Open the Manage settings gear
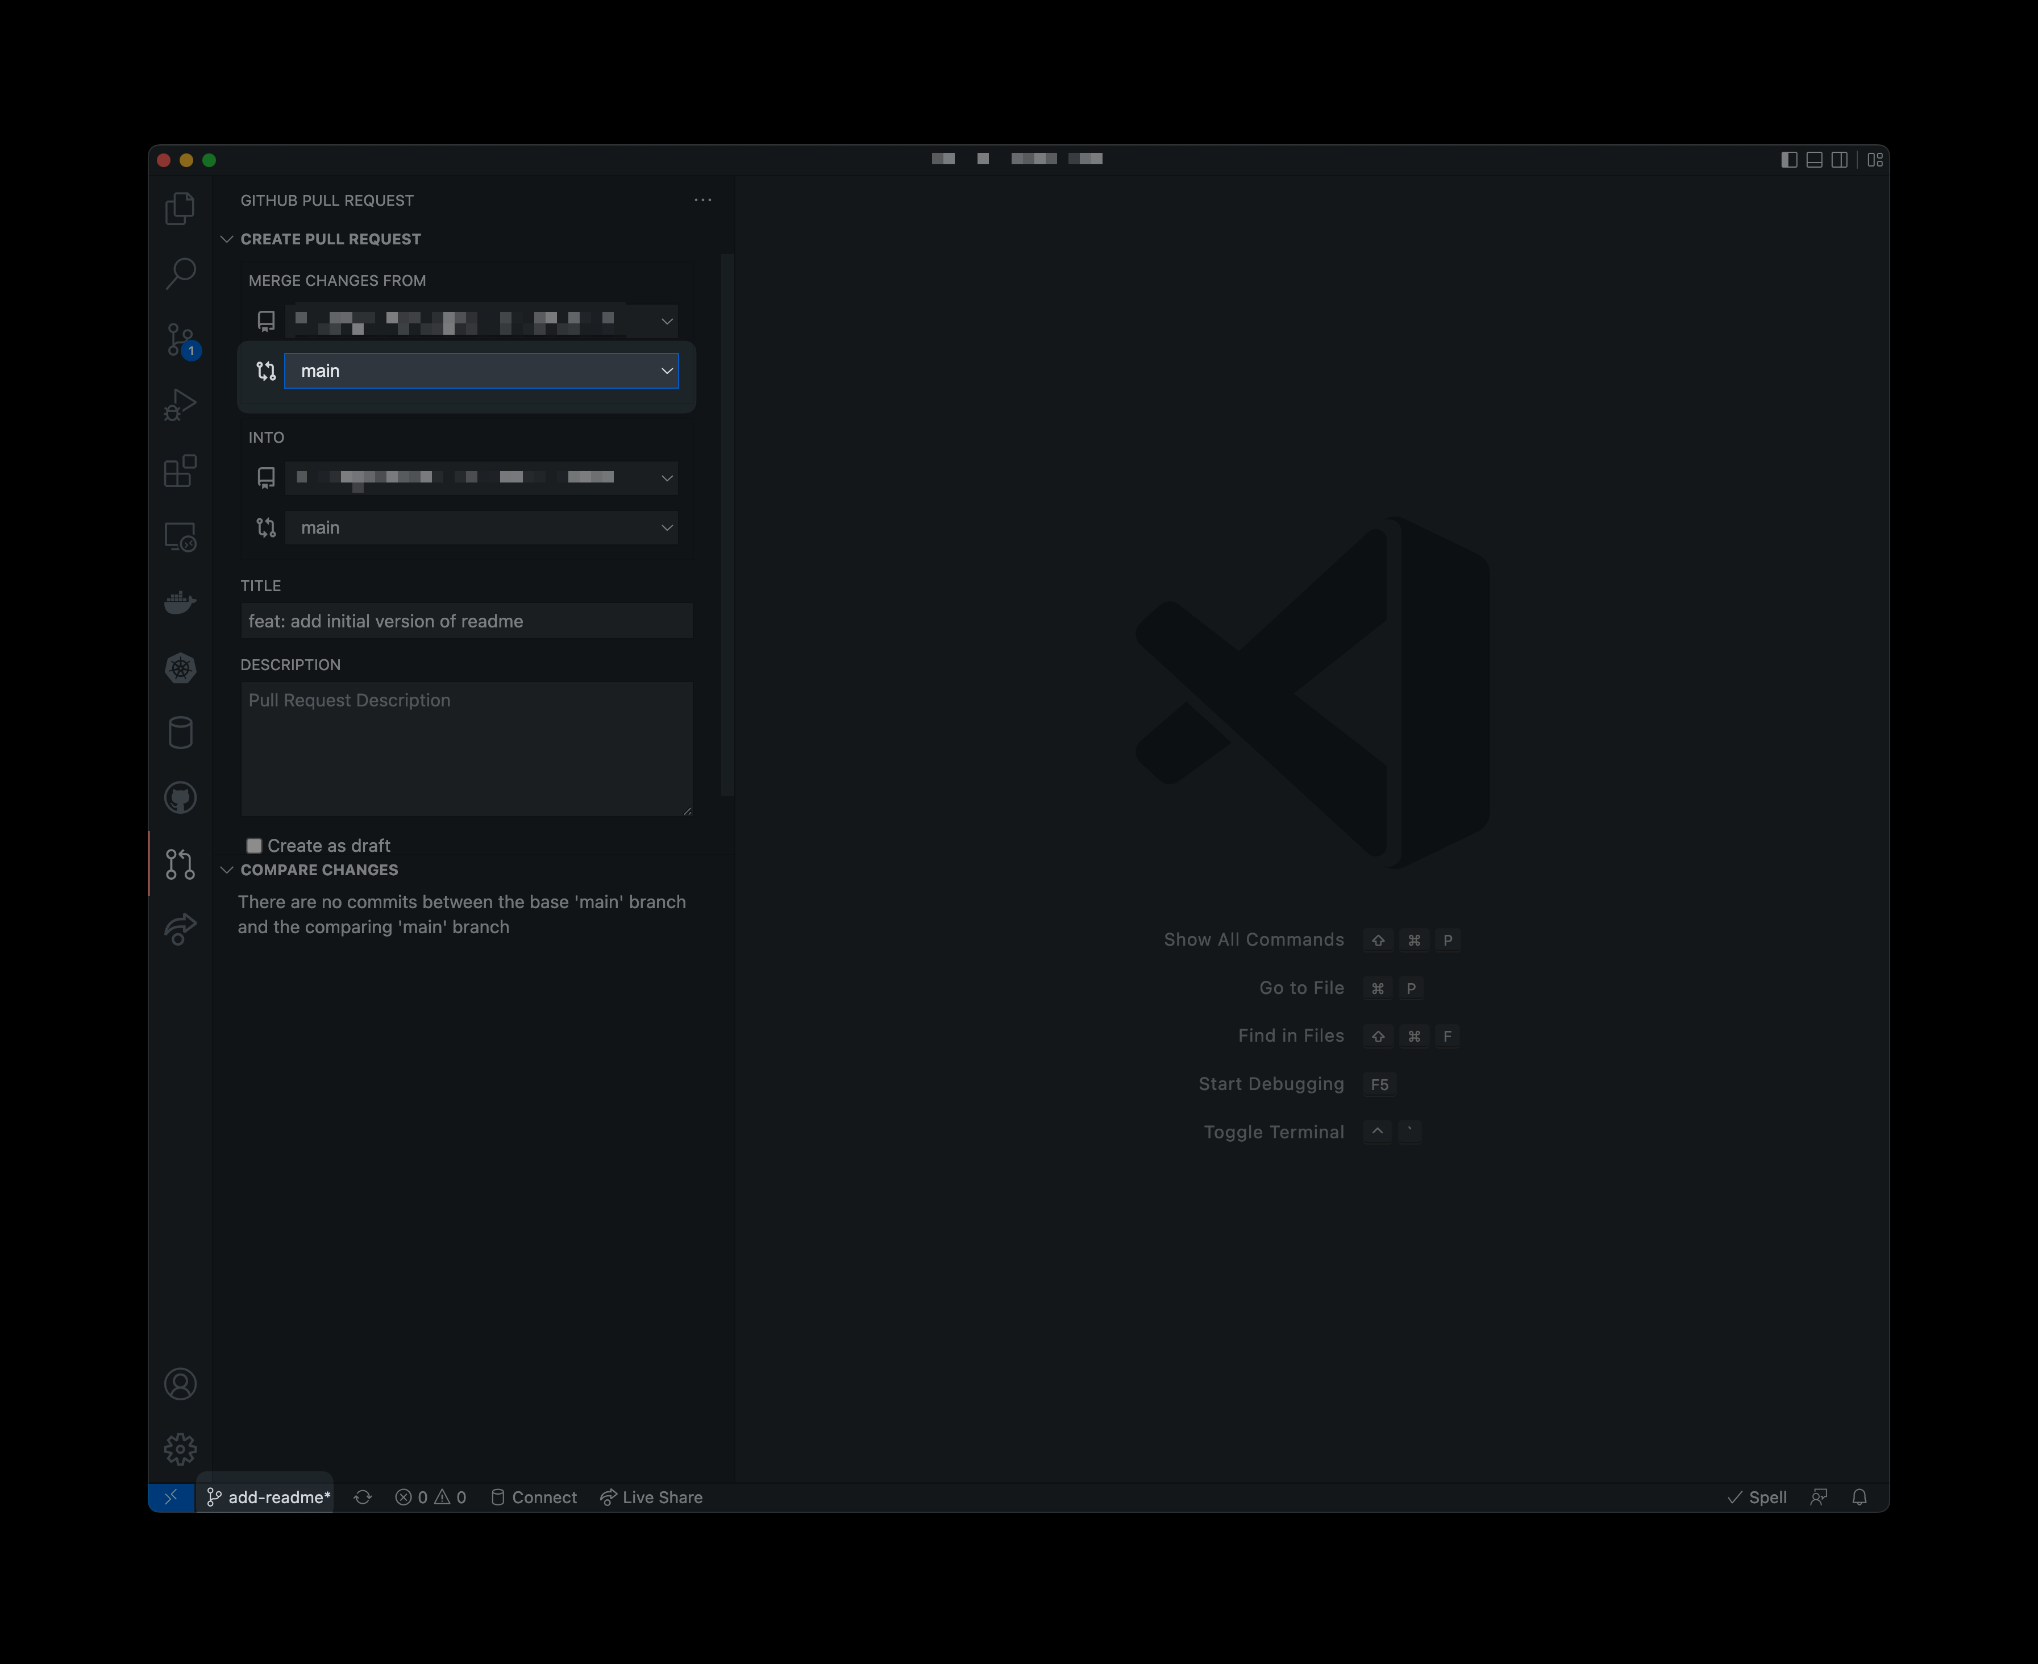This screenshot has height=1664, width=2038. pyautogui.click(x=180, y=1449)
